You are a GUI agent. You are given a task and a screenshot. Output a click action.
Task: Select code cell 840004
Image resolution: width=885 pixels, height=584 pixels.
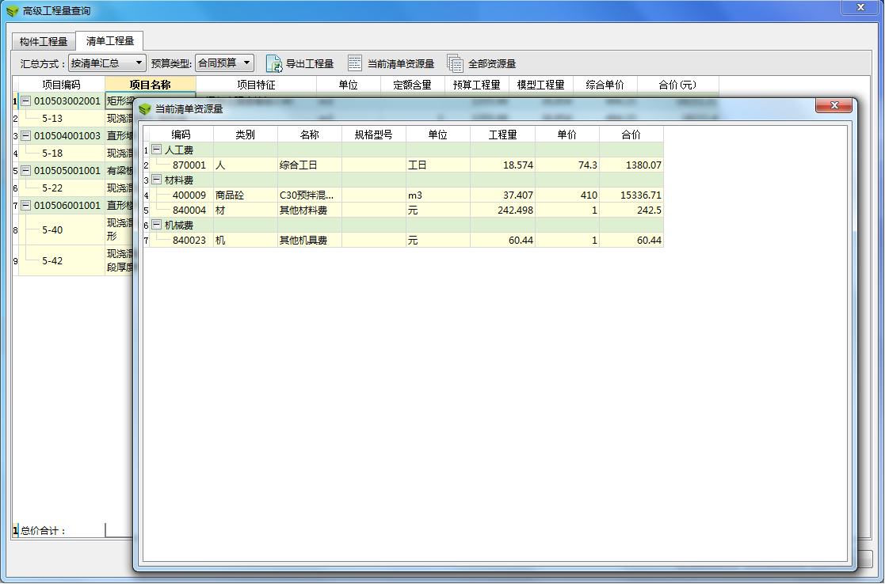181,210
